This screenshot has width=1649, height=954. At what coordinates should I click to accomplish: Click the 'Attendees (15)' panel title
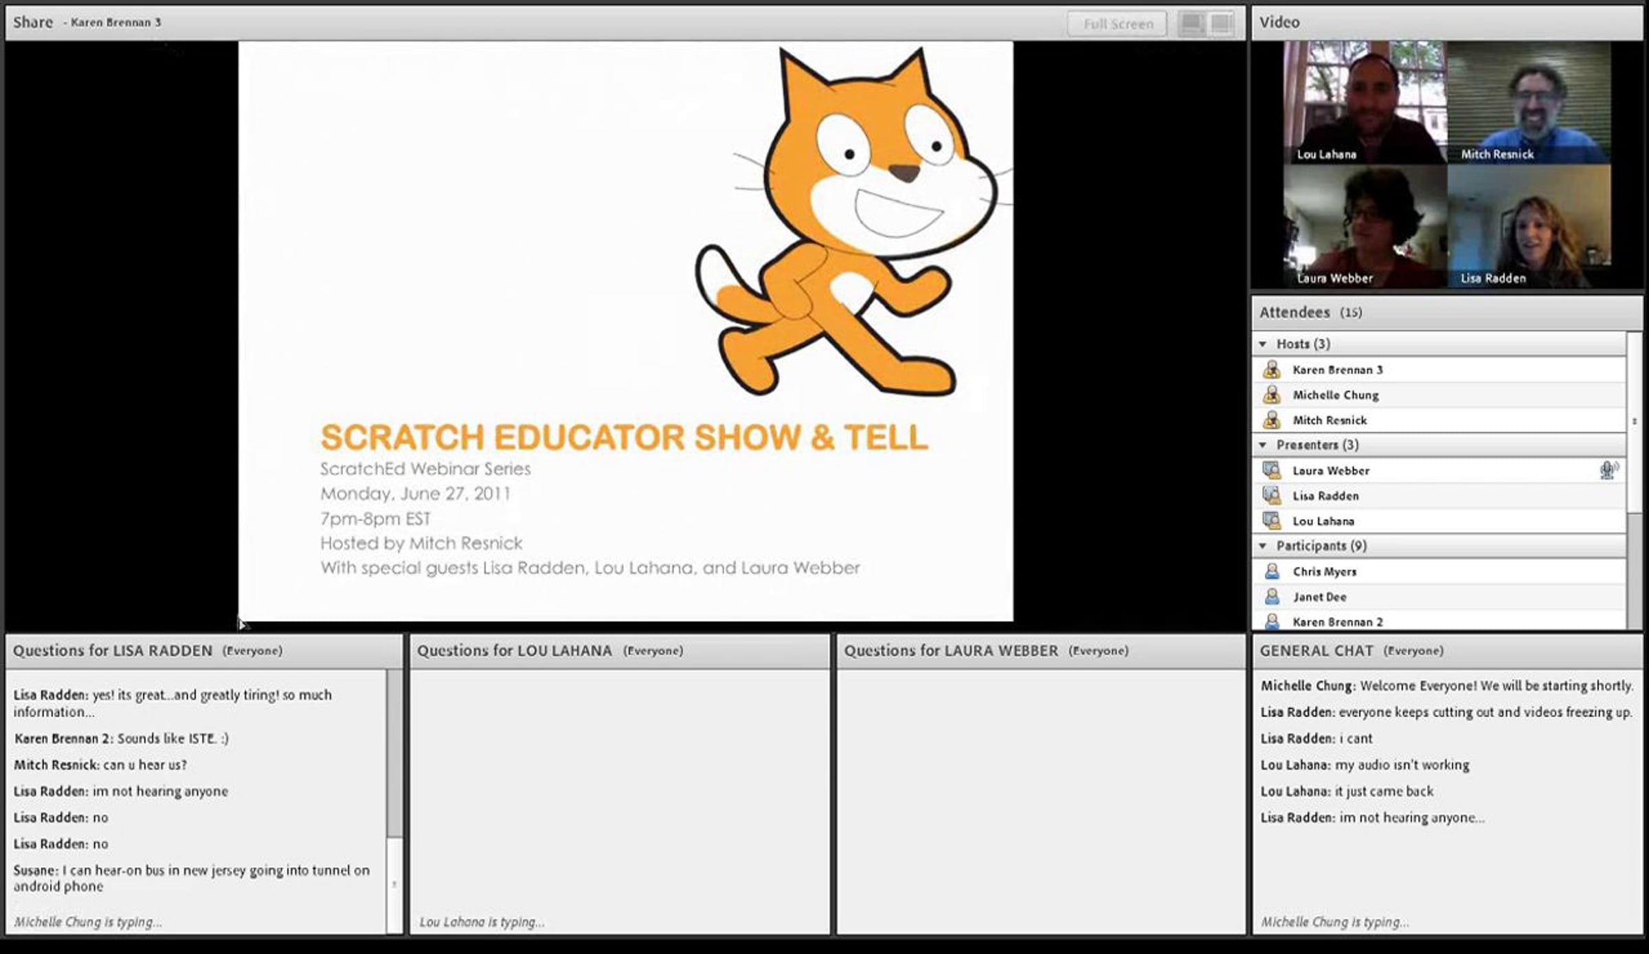tap(1310, 313)
